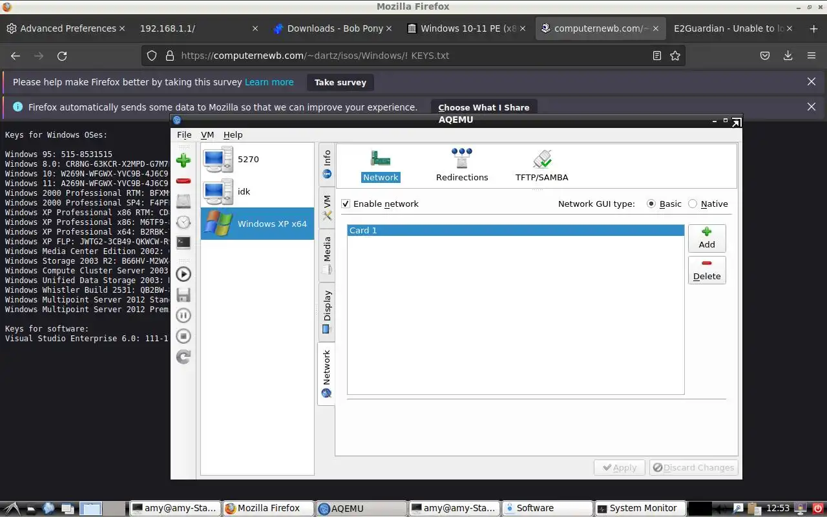Switch to the Info side tab
Screen dimensions: 827x517
click(x=327, y=164)
